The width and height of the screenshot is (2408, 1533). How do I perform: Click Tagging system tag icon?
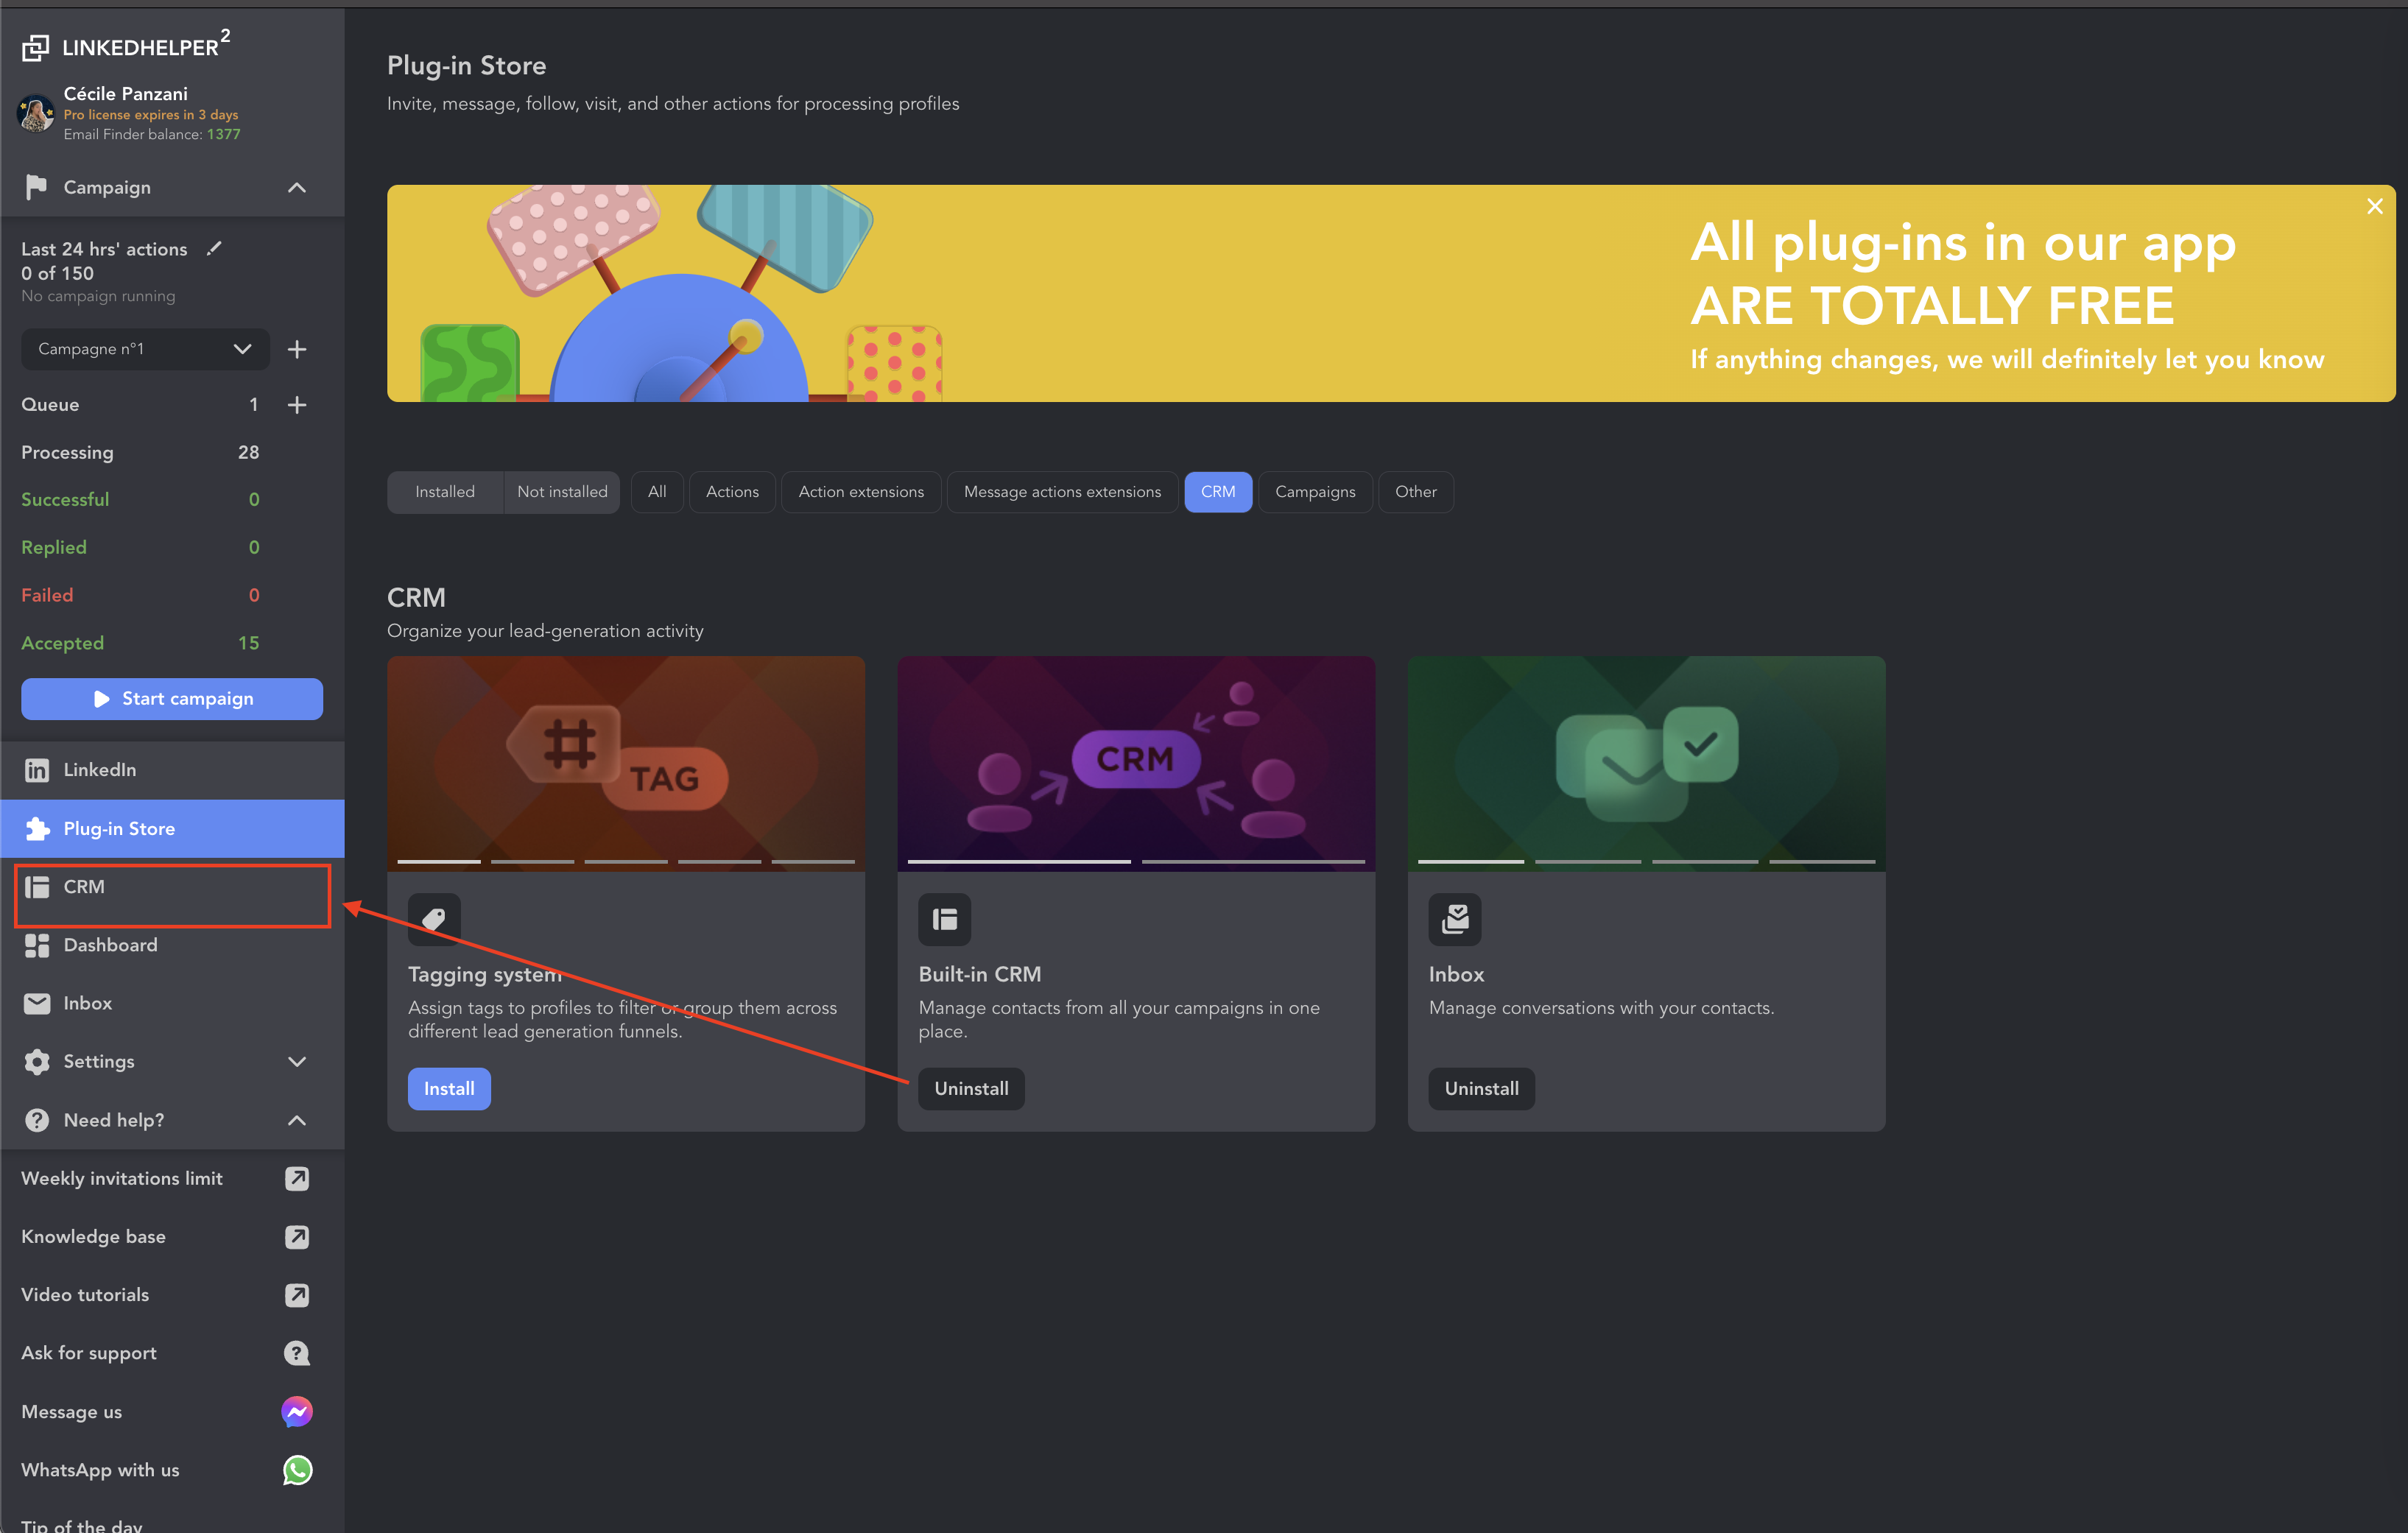(x=434, y=919)
